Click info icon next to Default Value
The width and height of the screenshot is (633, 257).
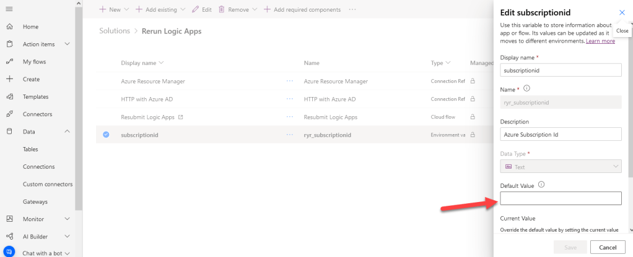pyautogui.click(x=542, y=185)
